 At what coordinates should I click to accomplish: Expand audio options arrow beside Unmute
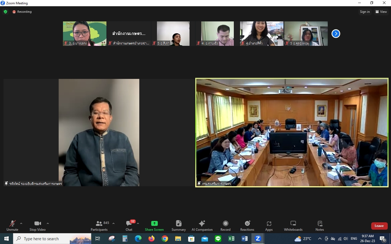21,223
